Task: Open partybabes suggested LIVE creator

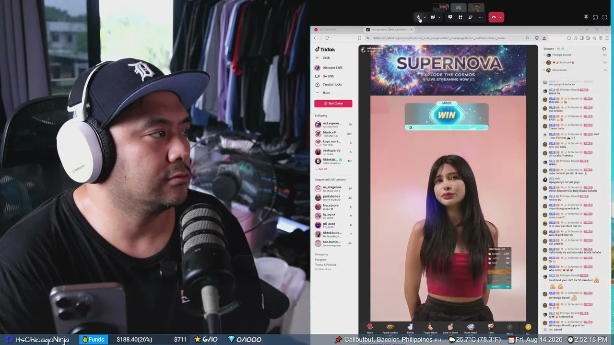Action: click(333, 197)
